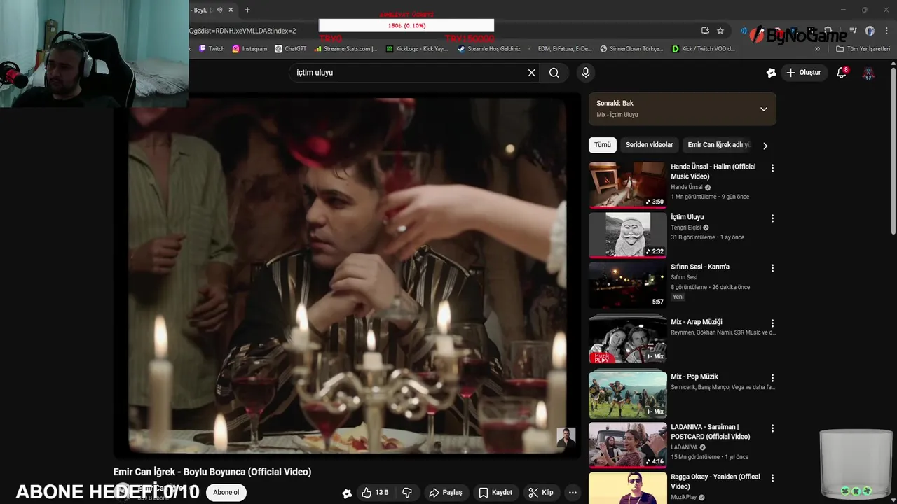
Task: Click Hande Ünsal channel name
Action: 686,188
